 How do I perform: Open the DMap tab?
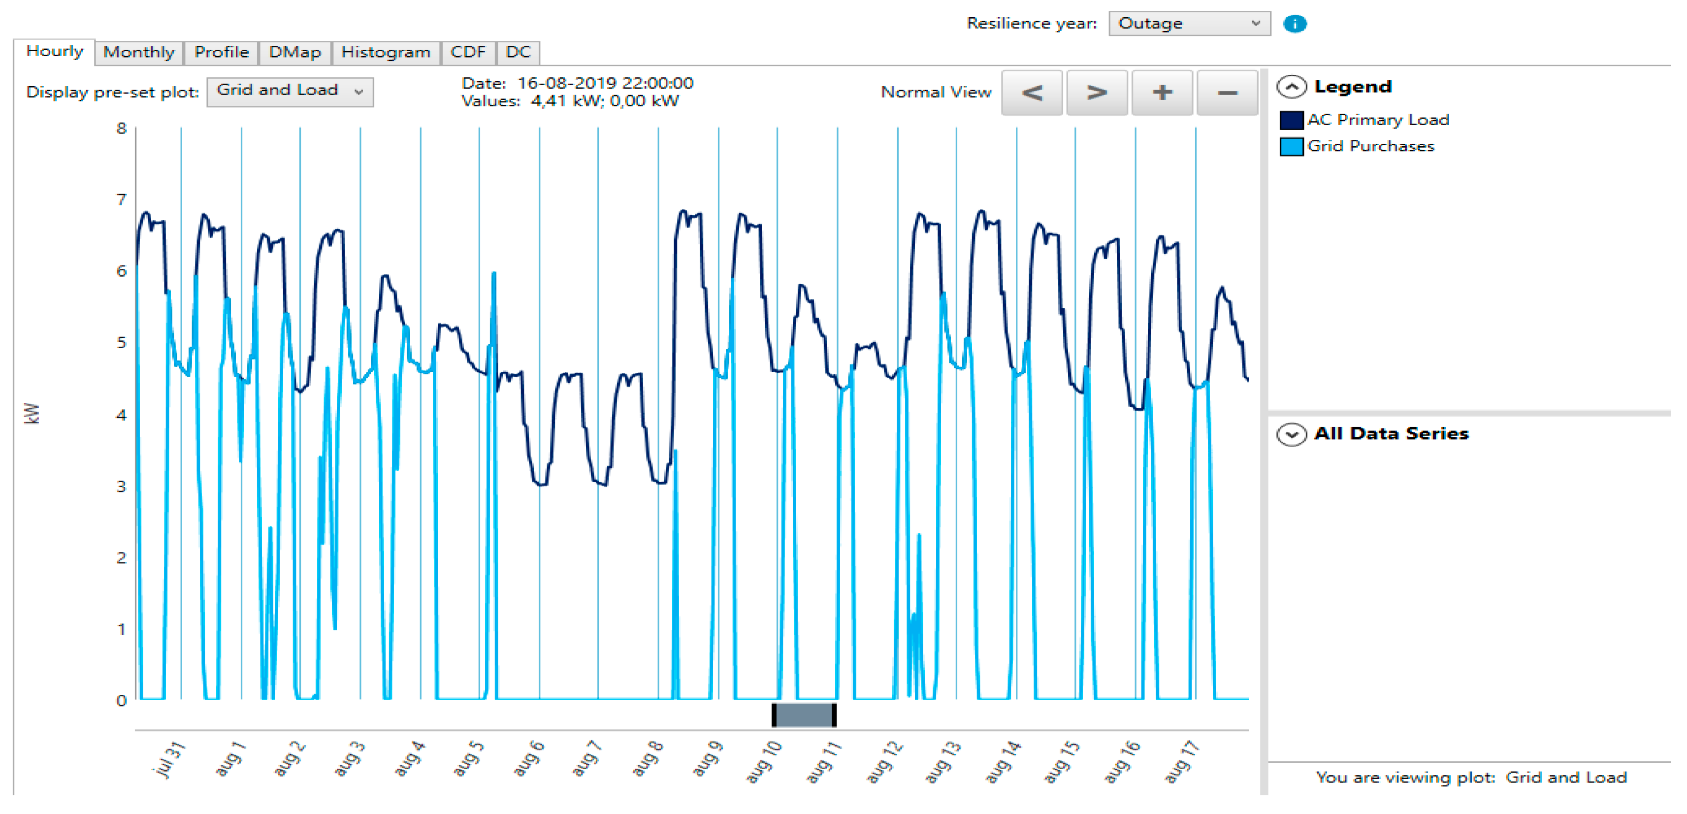[x=294, y=52]
